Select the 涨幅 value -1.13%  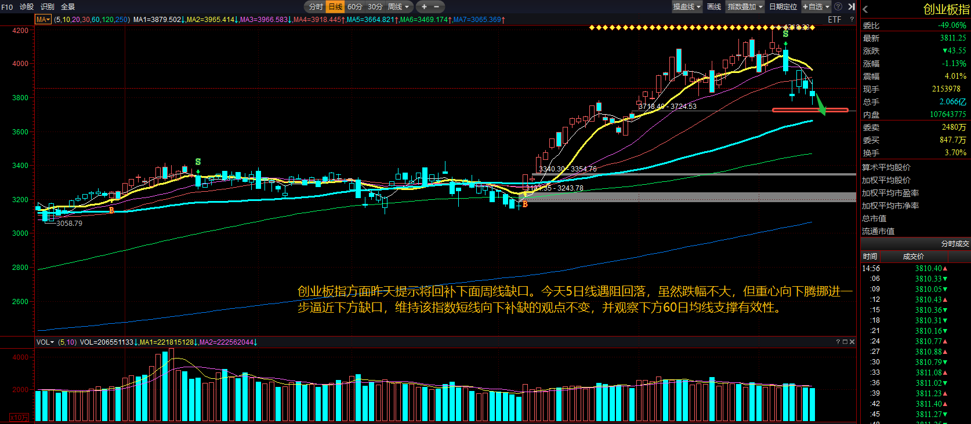pos(954,64)
